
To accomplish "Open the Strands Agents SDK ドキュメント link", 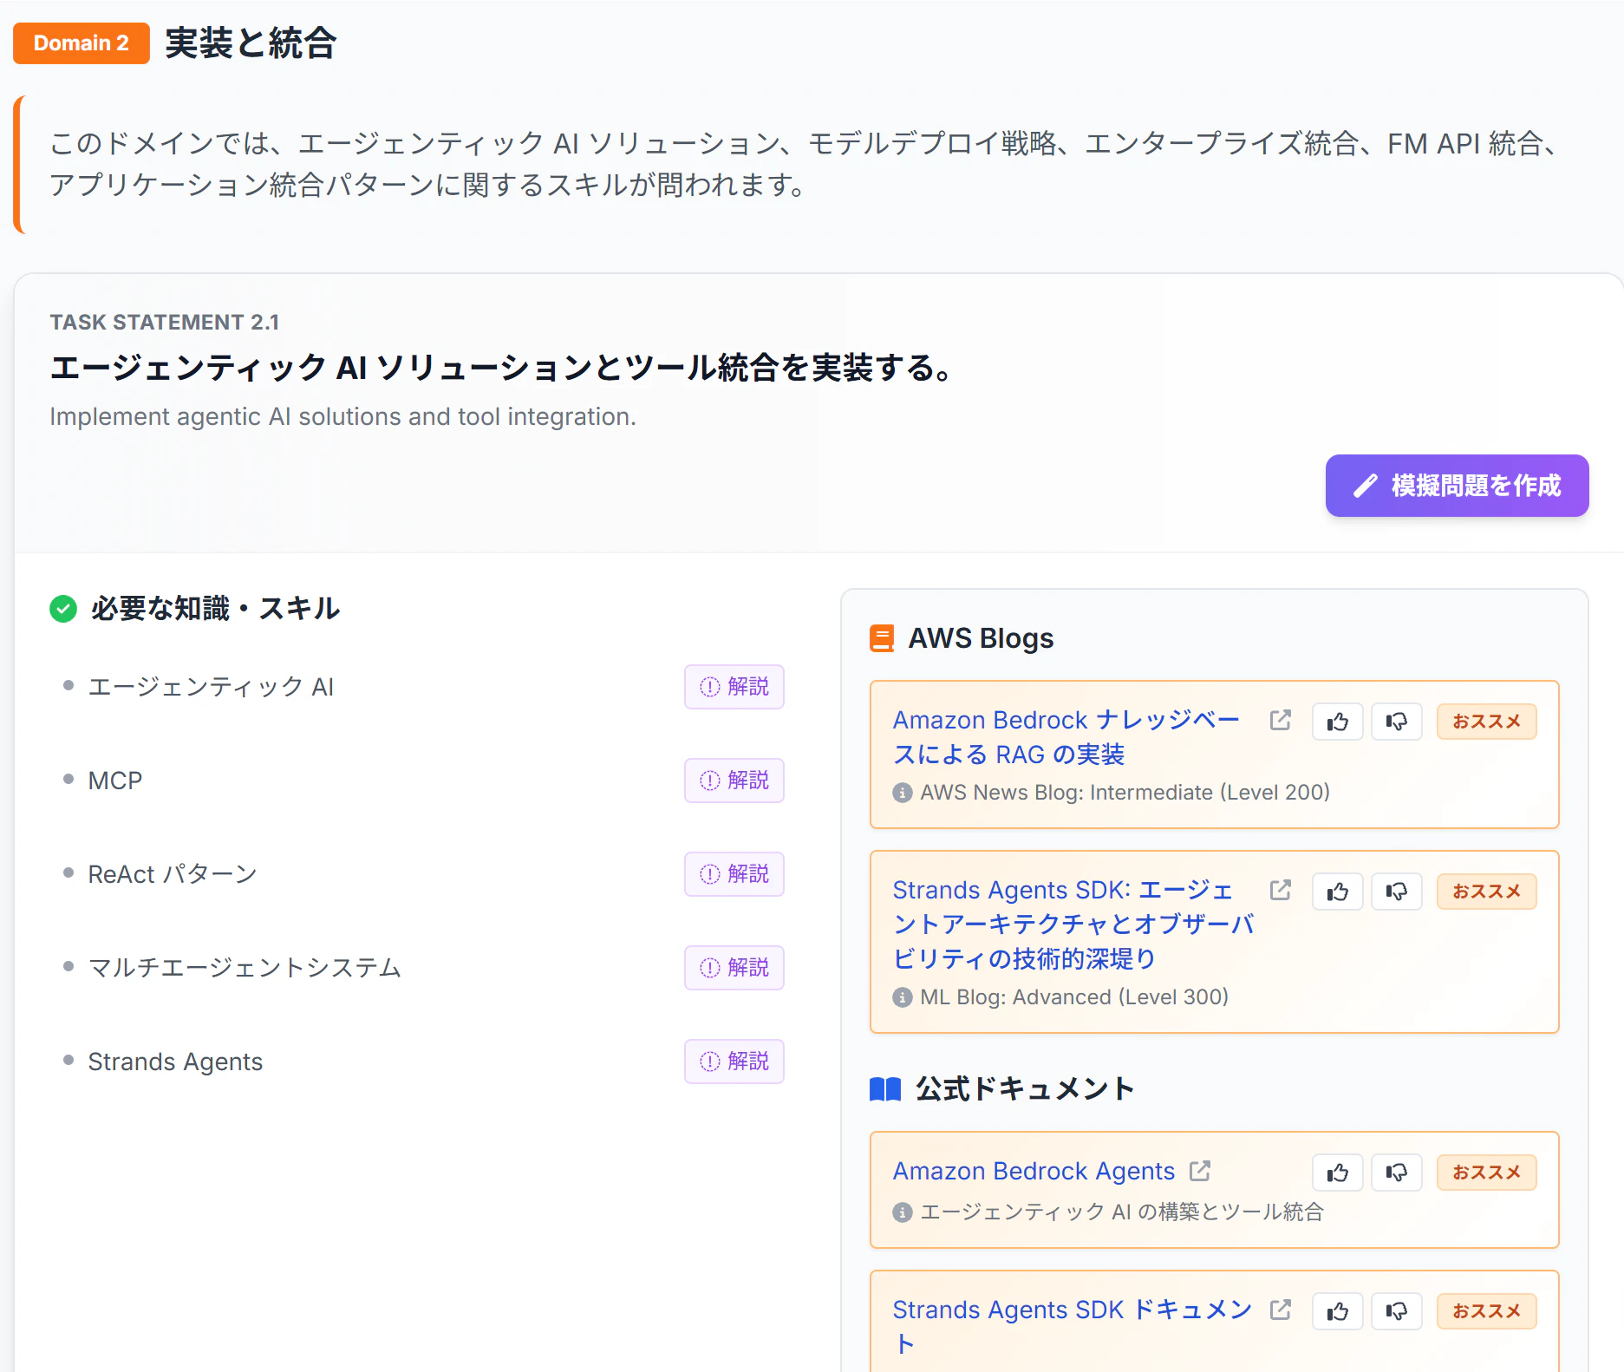I will click(1072, 1326).
